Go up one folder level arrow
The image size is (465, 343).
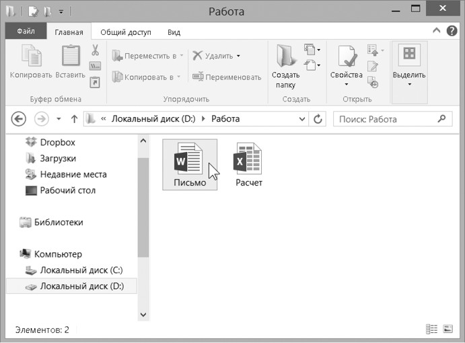click(74, 119)
